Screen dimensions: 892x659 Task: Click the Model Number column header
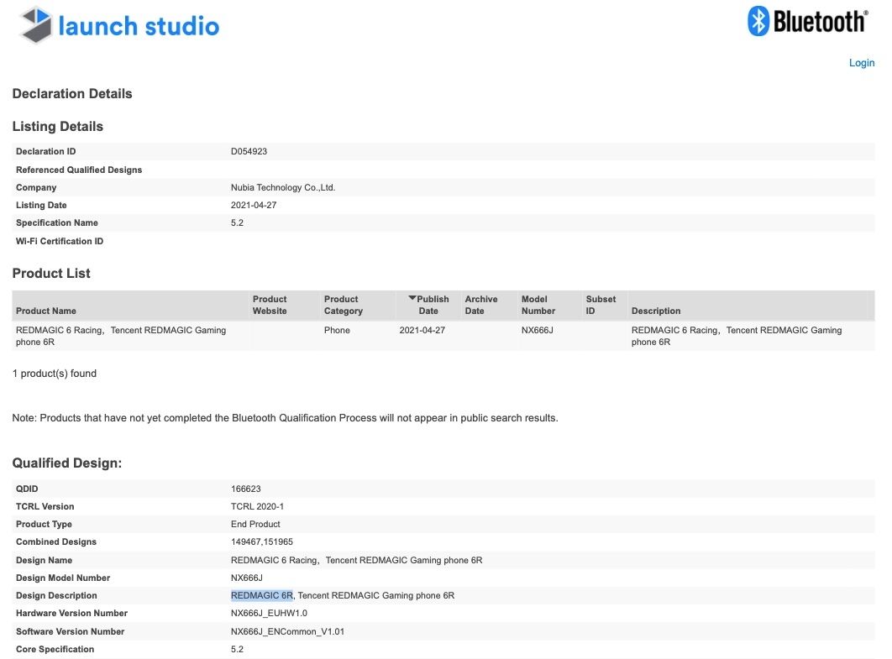[x=538, y=305]
